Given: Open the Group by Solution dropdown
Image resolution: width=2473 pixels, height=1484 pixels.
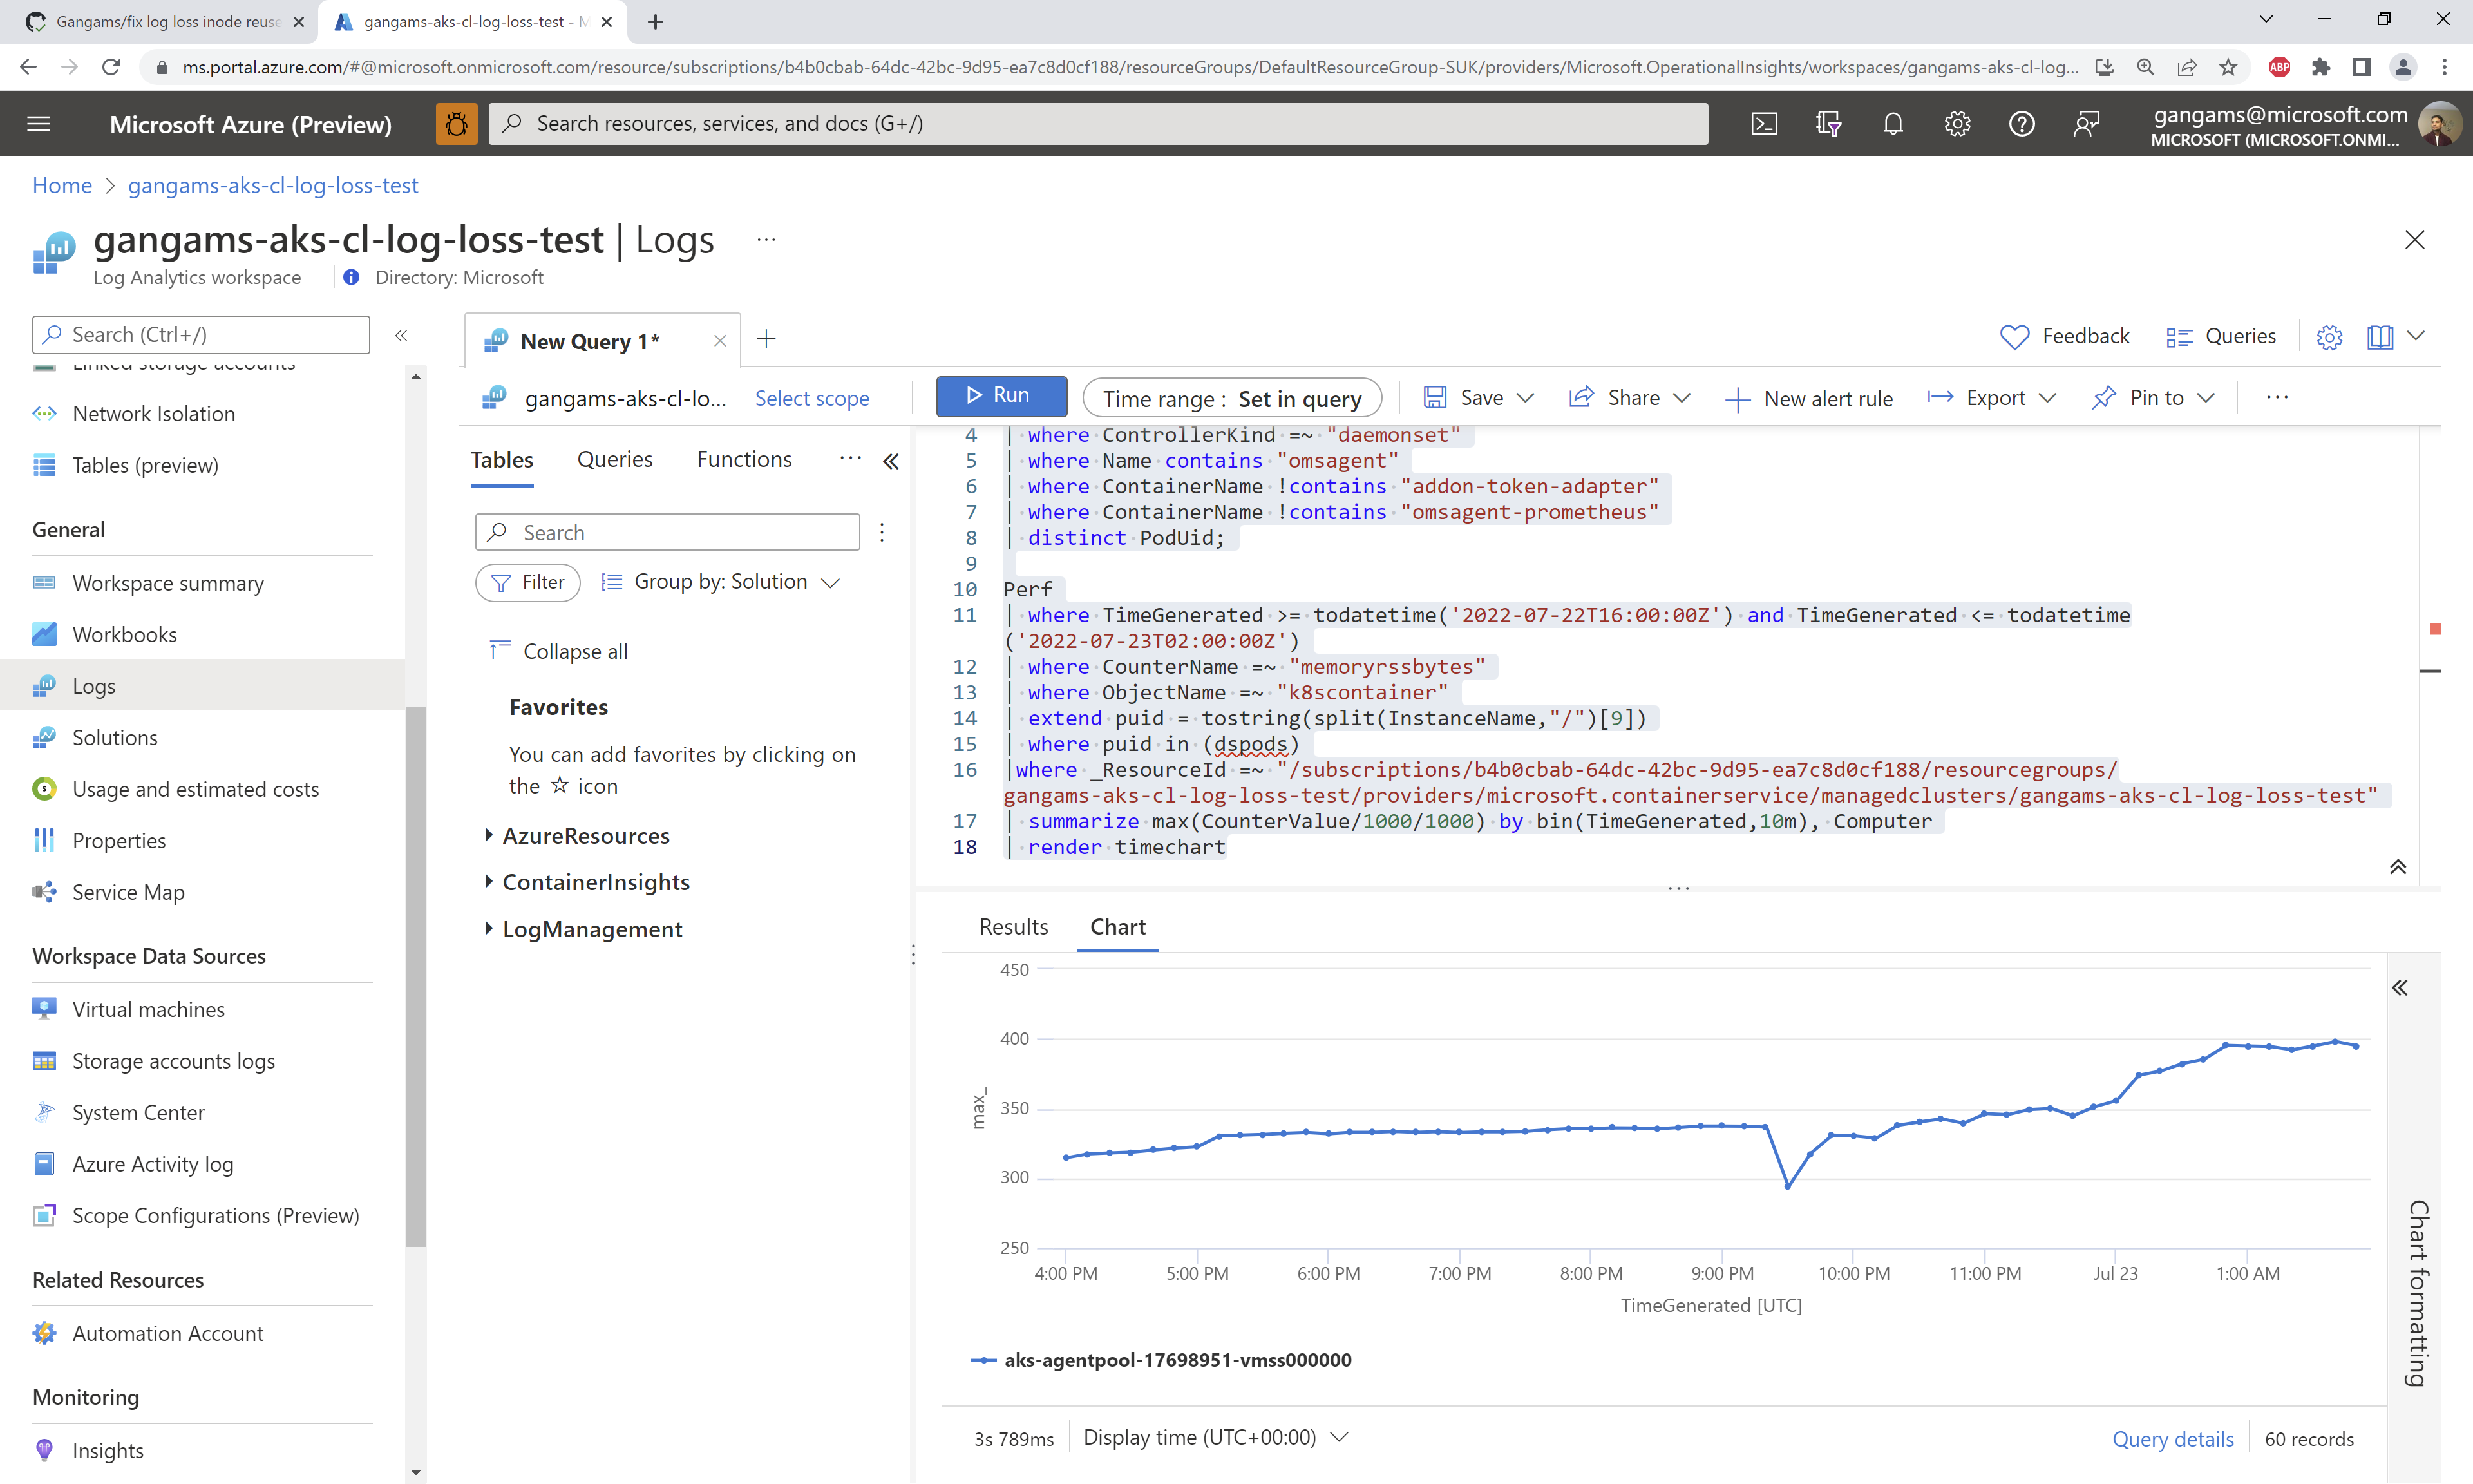Looking at the screenshot, I should 722,582.
